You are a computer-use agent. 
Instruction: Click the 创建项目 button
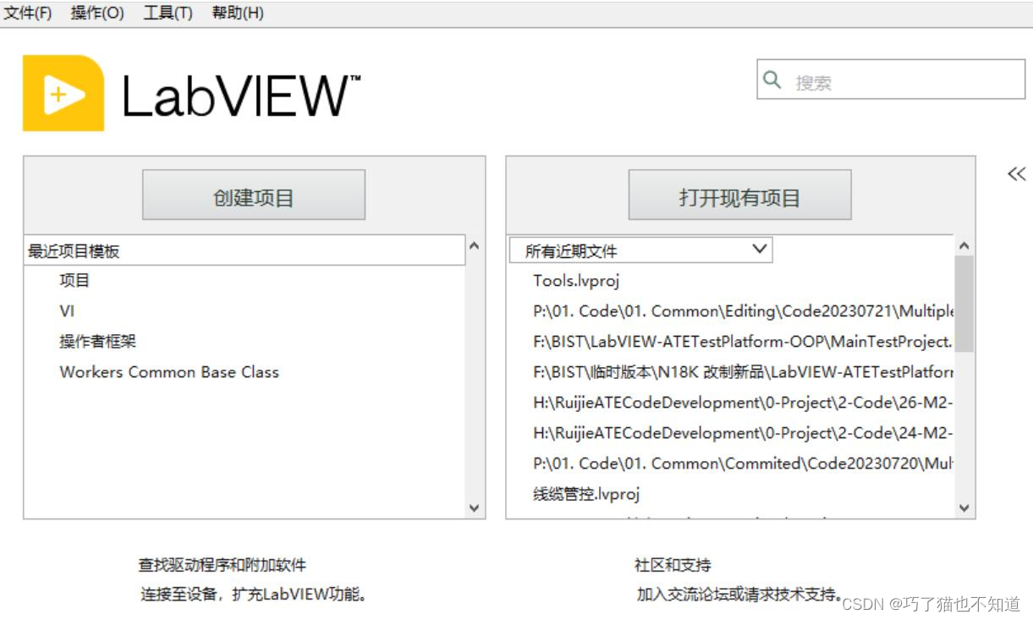253,194
